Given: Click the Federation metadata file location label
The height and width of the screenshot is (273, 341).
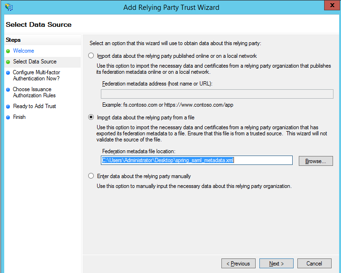Looking at the screenshot, I should (139, 151).
